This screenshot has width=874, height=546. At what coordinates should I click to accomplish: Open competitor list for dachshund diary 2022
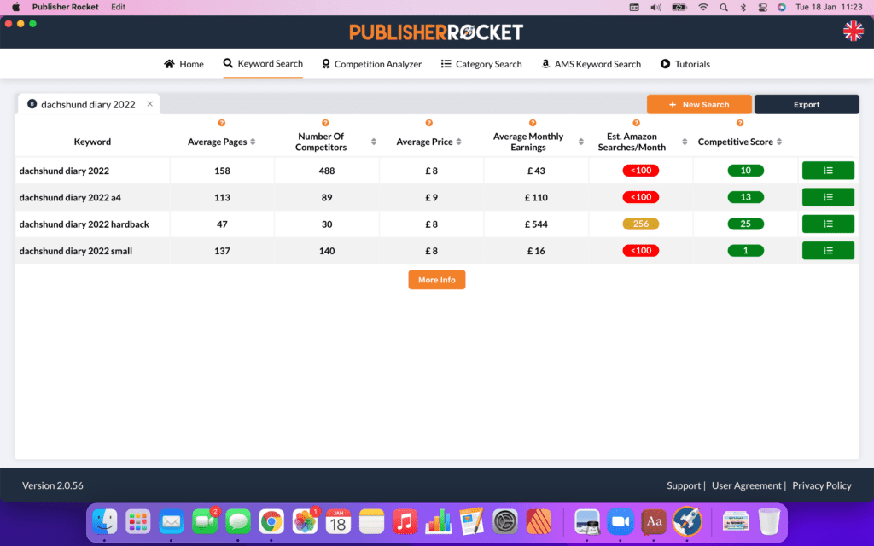click(828, 171)
